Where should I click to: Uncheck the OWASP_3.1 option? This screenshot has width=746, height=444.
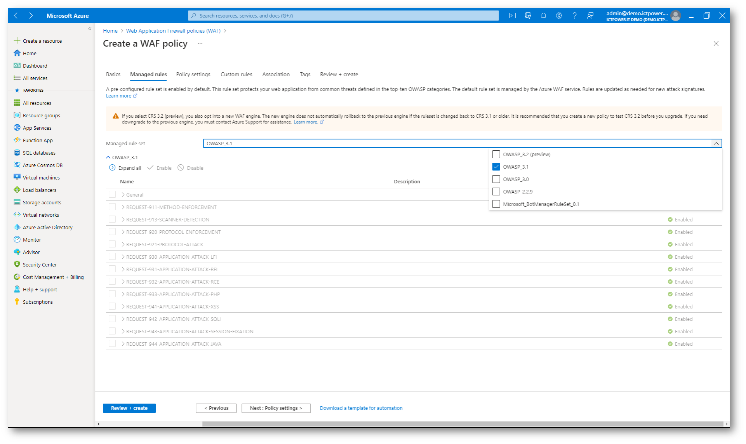tap(496, 167)
